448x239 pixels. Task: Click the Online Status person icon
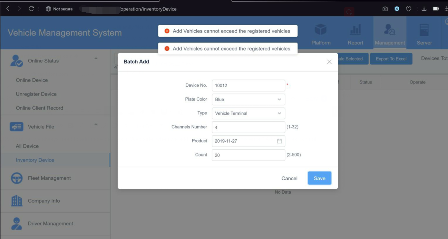pyautogui.click(x=16, y=61)
